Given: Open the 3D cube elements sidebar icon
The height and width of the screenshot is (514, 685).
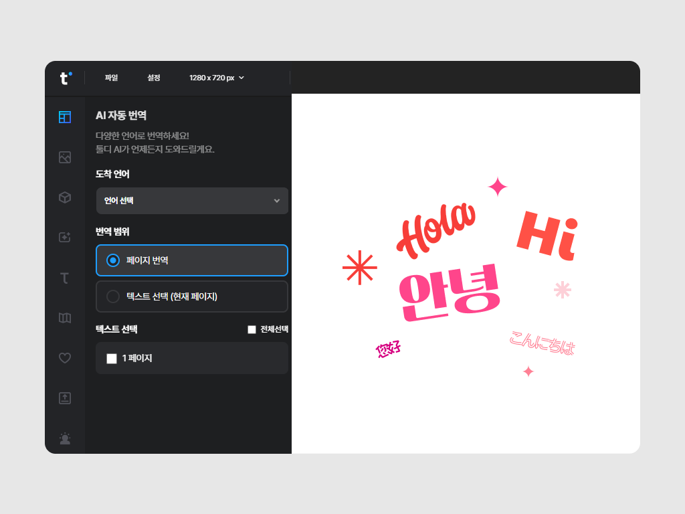Looking at the screenshot, I should pyautogui.click(x=65, y=197).
